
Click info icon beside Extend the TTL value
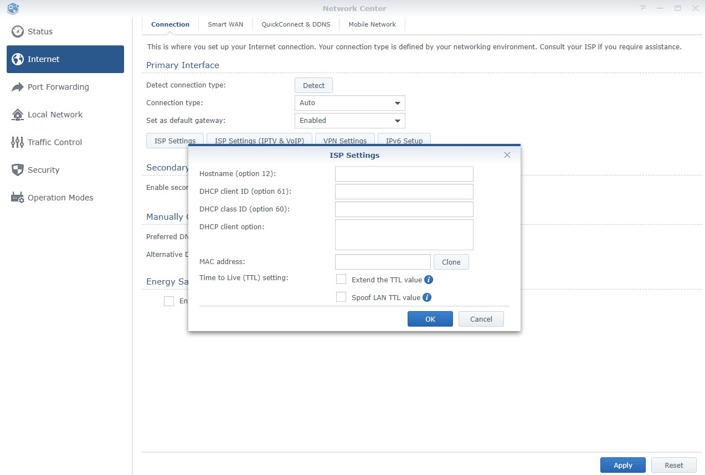point(428,280)
